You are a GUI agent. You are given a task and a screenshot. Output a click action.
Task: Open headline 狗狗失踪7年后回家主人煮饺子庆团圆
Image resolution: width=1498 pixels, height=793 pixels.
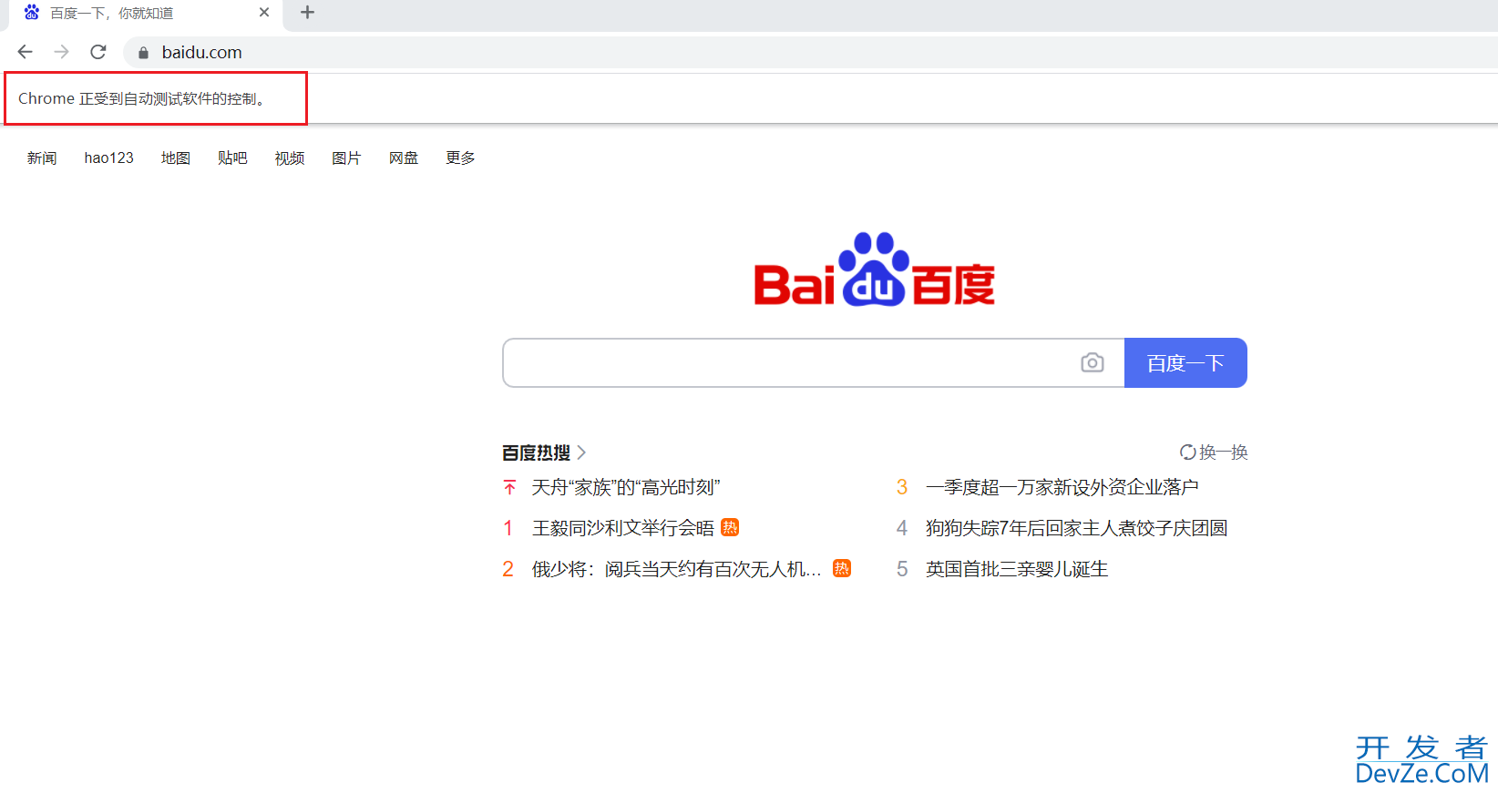1077,528
